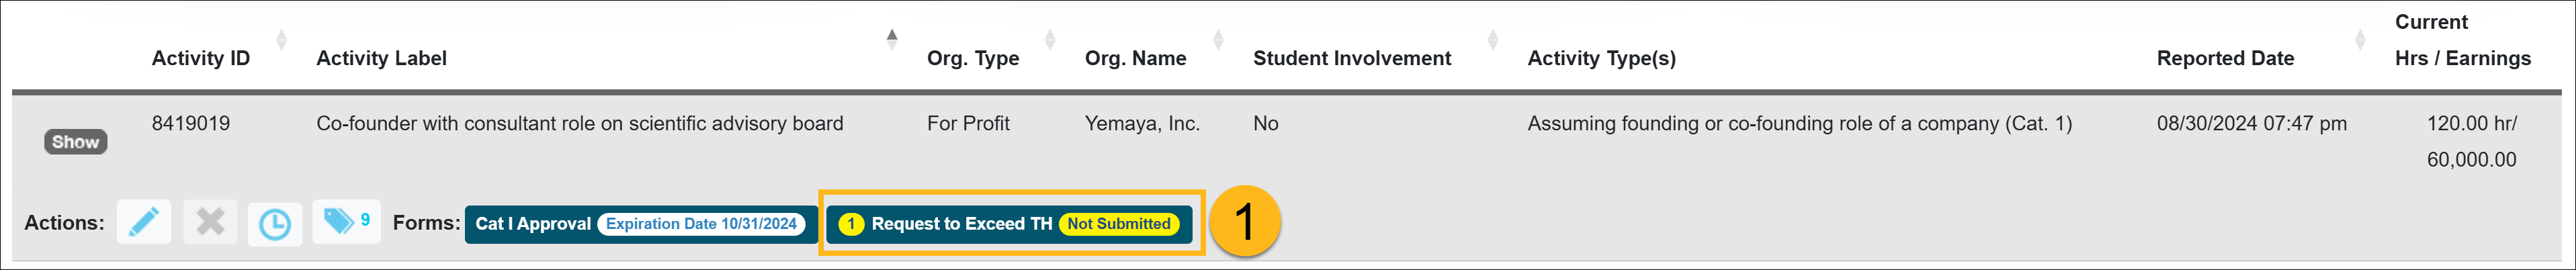Click the Current Hrs / Earnings header
This screenshot has width=2576, height=270.
2462,40
